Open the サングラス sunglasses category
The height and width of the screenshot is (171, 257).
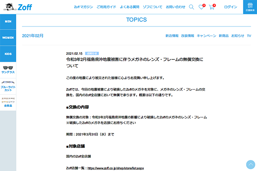(8, 70)
